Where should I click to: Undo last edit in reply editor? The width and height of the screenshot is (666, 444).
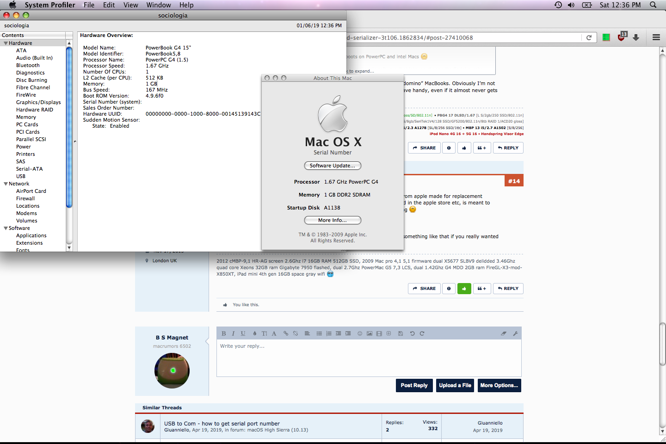point(412,333)
